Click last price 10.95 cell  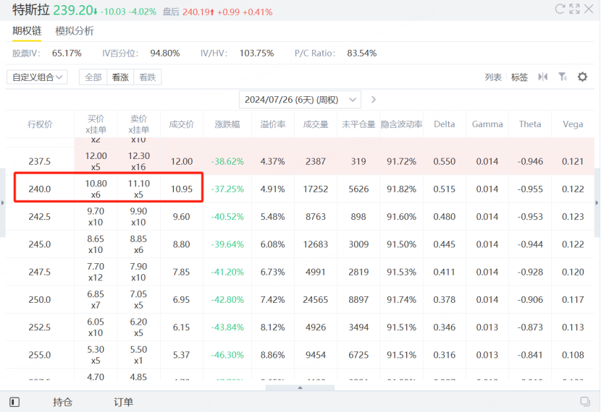(182, 189)
